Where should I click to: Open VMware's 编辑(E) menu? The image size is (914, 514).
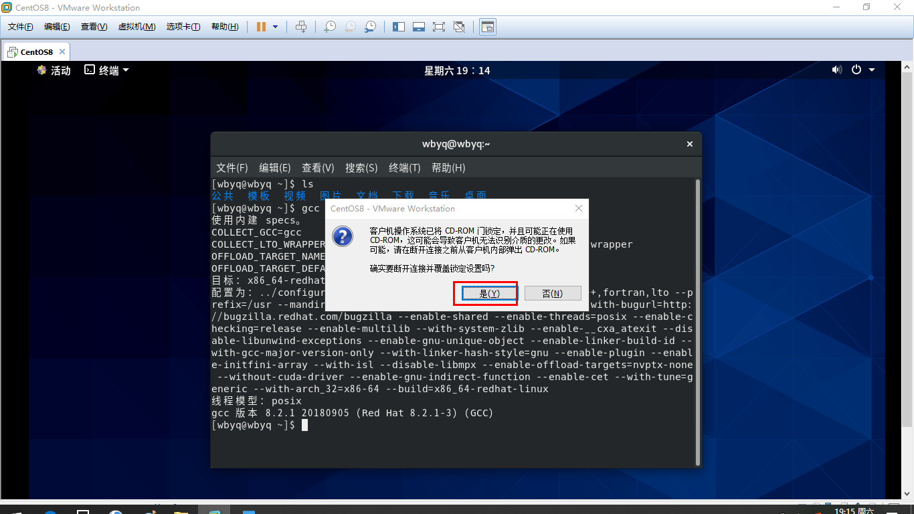pos(57,27)
